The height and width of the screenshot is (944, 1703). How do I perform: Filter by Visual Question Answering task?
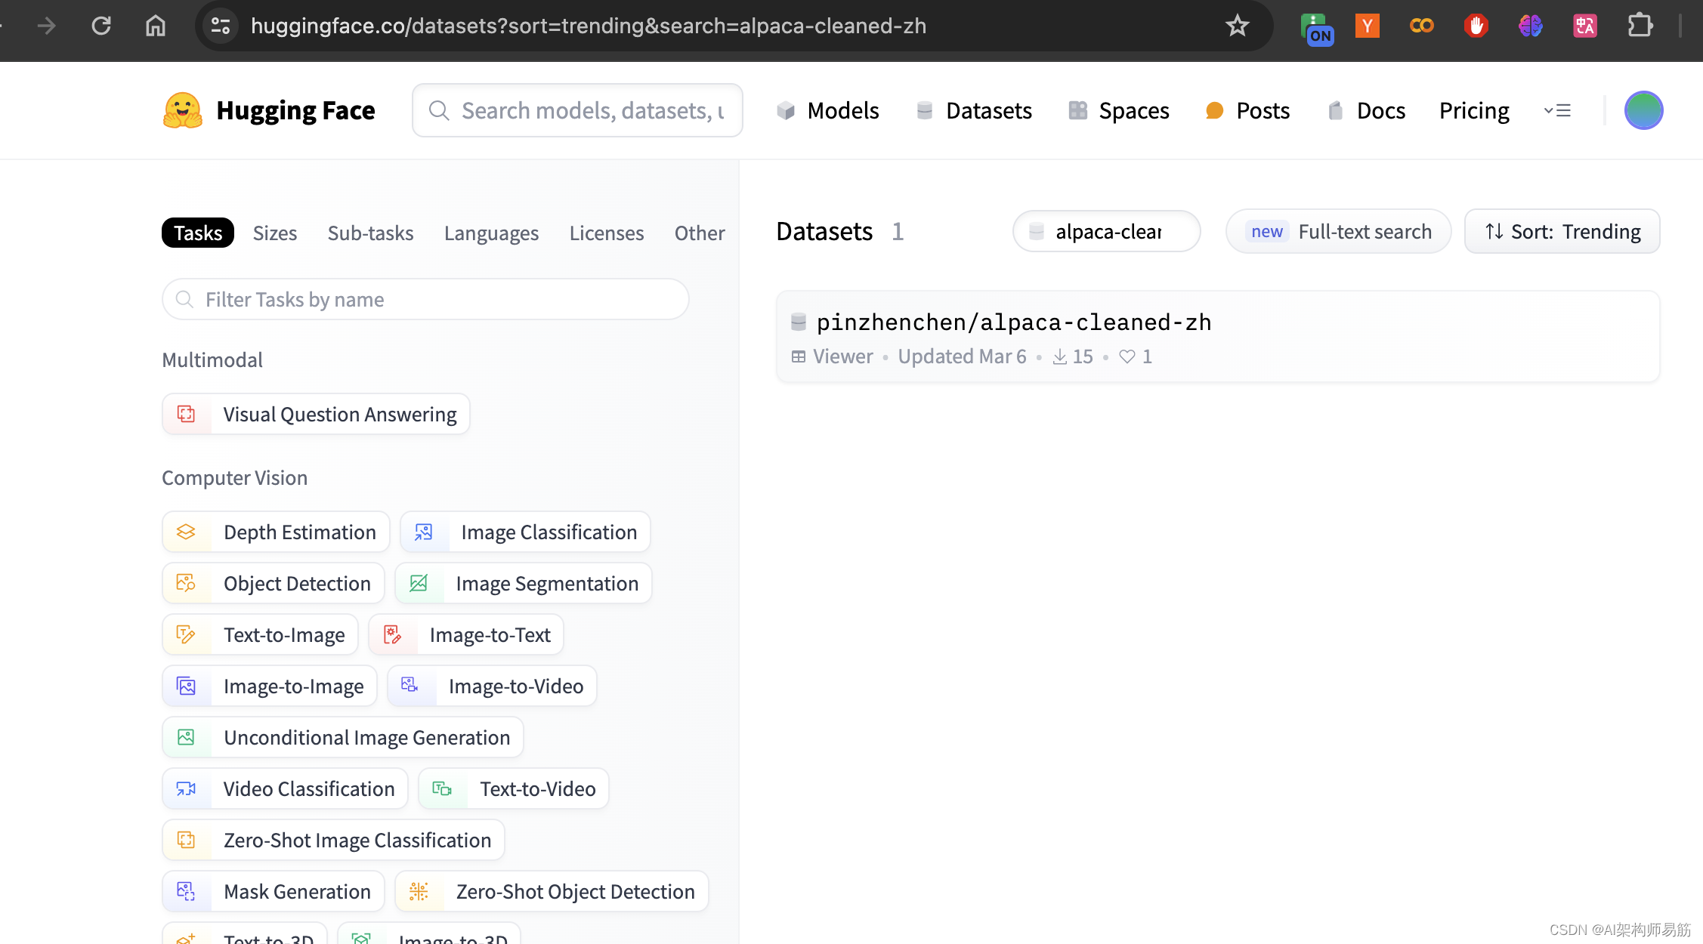(x=316, y=414)
